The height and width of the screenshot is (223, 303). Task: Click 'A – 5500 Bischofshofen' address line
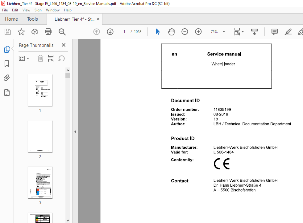click(235, 190)
